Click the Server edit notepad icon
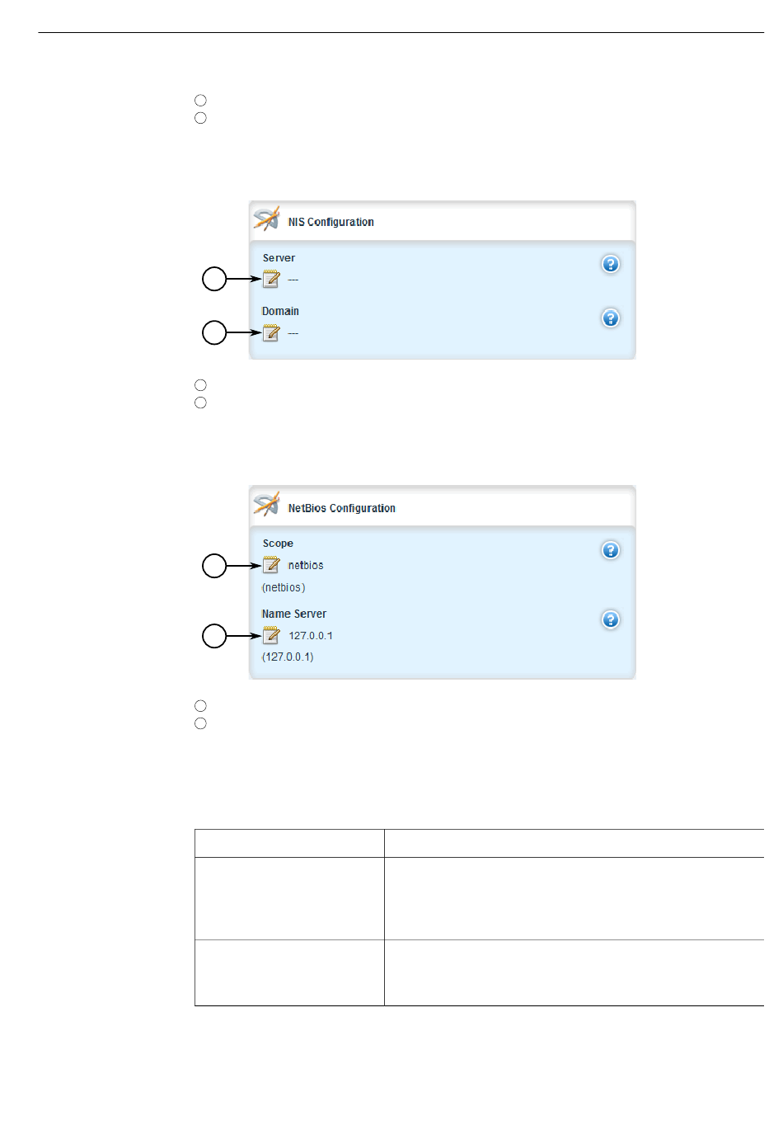The image size is (783, 1144). pos(271,280)
